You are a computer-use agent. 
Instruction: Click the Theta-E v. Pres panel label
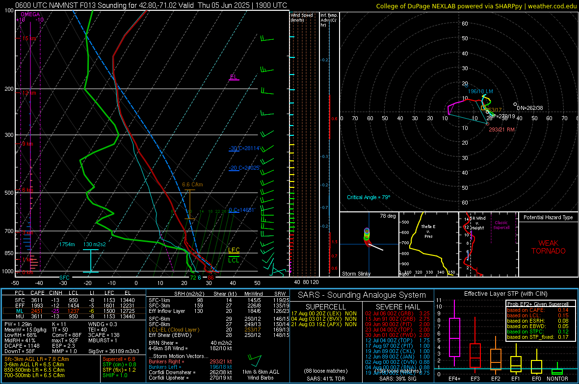coord(428,231)
